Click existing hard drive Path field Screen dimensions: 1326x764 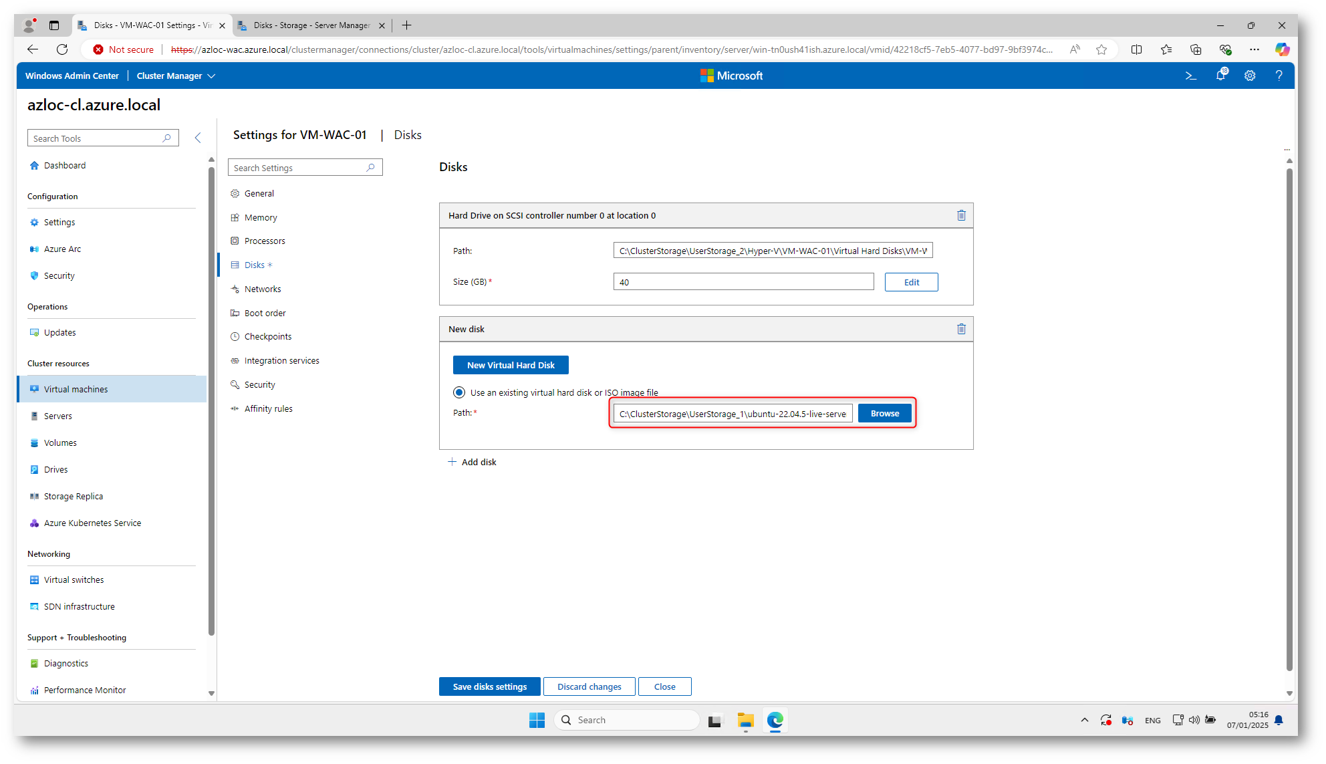773,250
